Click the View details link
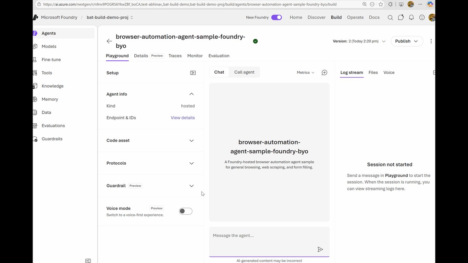Screen dimensions: 468x263 pyautogui.click(x=183, y=118)
